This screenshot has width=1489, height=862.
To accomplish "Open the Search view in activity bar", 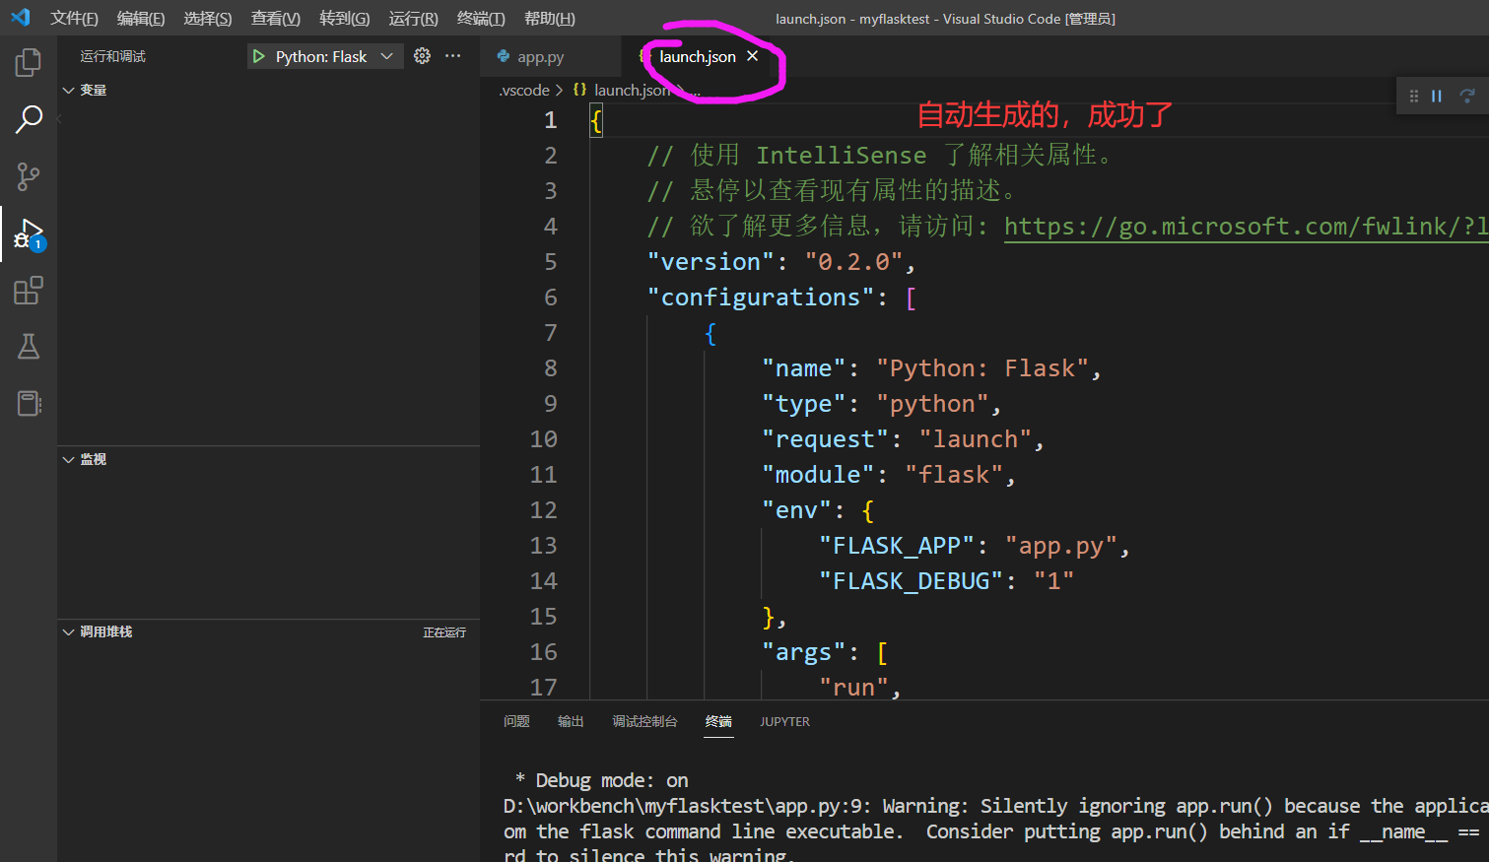I will [x=29, y=119].
